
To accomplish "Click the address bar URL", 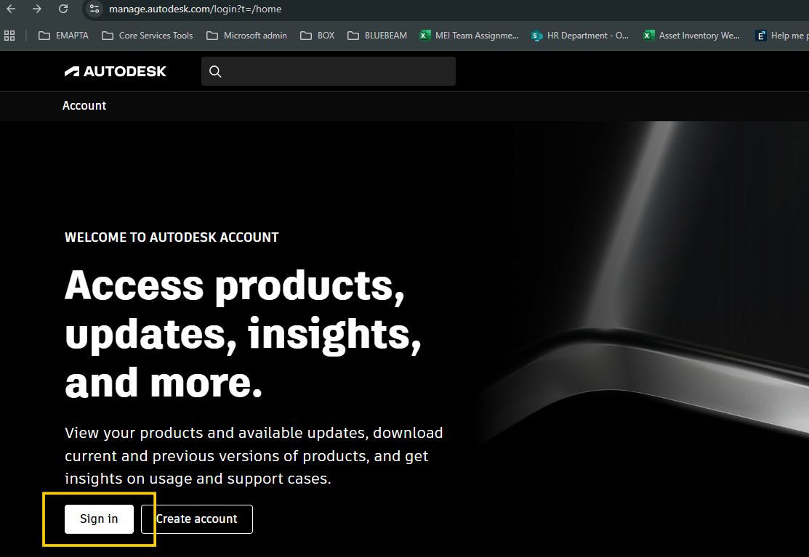I will 195,9.
